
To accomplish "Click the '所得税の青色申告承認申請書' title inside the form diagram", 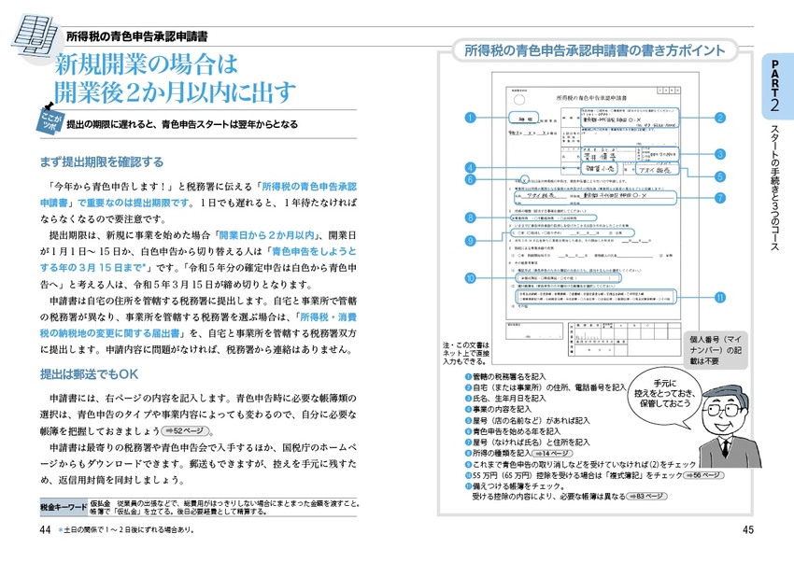I will pyautogui.click(x=591, y=98).
